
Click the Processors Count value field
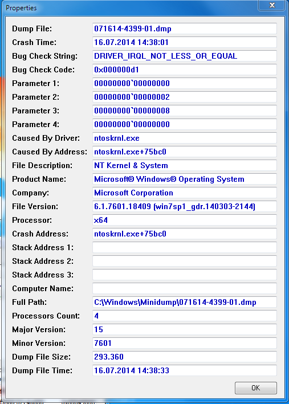(185, 316)
